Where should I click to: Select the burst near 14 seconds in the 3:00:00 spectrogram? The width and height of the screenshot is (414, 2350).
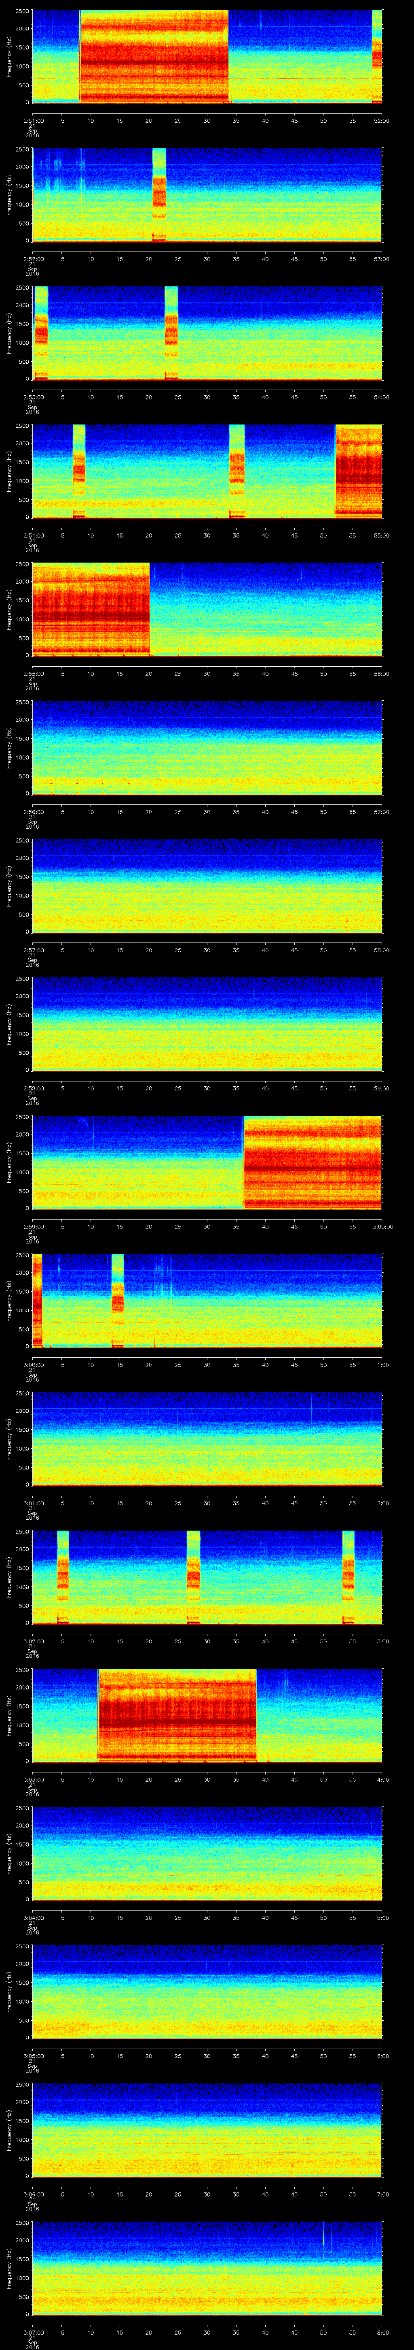[x=117, y=1300]
